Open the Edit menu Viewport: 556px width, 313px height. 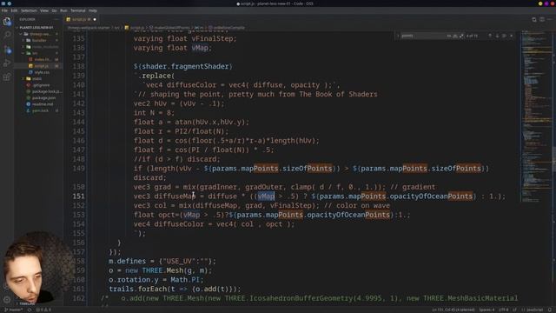14,10
